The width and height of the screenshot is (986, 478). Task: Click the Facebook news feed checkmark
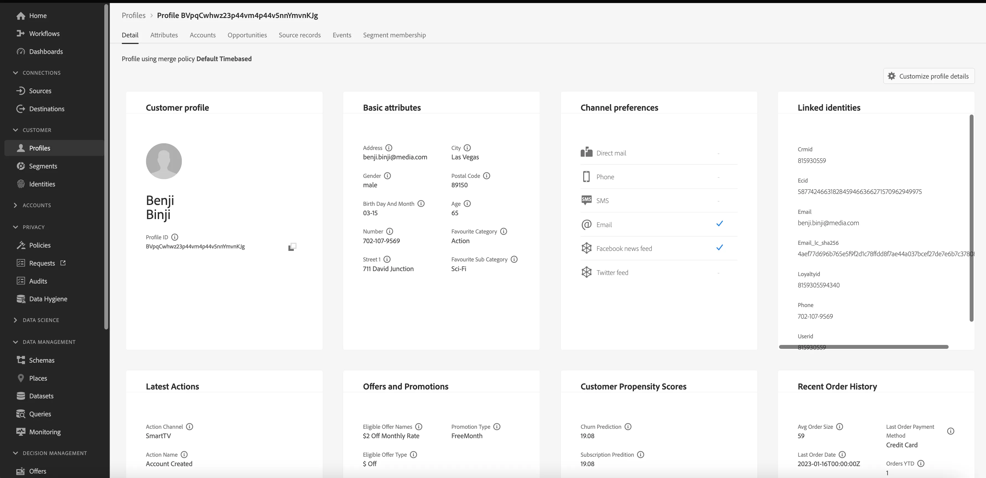coord(720,248)
